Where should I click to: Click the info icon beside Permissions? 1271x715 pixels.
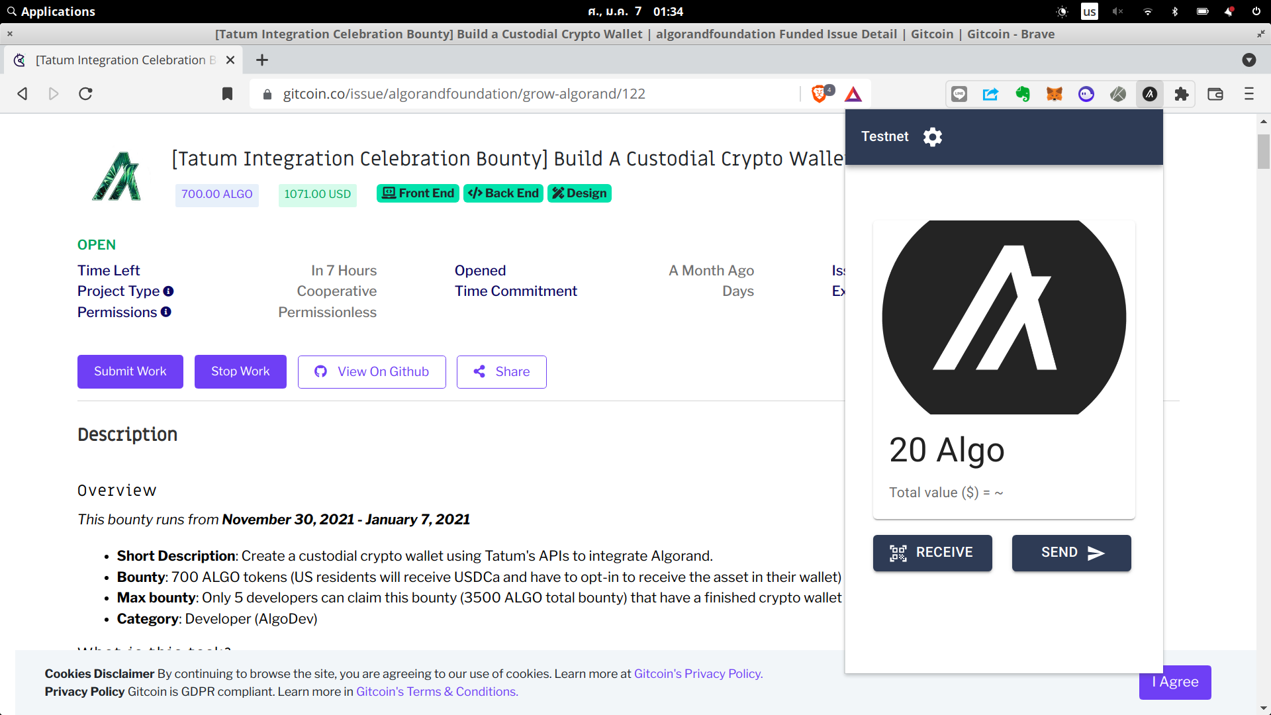pos(166,312)
